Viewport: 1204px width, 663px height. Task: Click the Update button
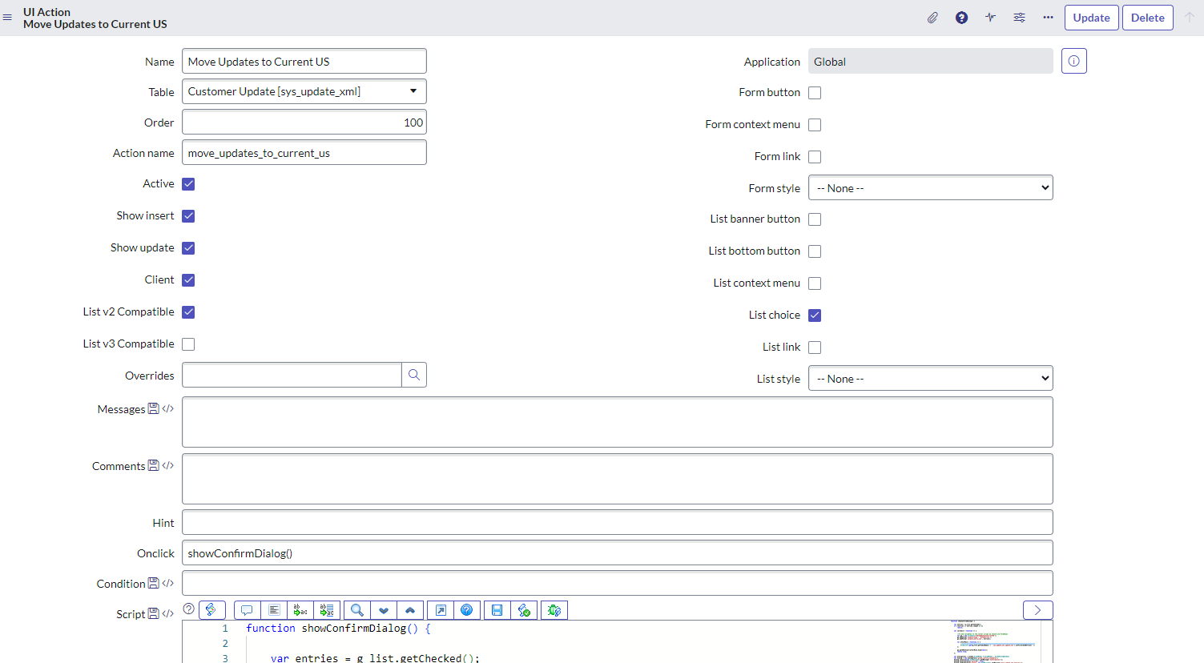coord(1091,18)
